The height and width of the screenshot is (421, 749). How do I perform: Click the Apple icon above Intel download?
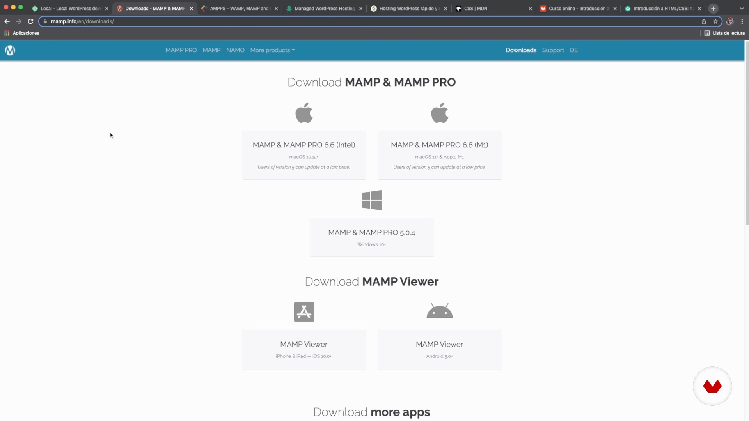(x=304, y=113)
